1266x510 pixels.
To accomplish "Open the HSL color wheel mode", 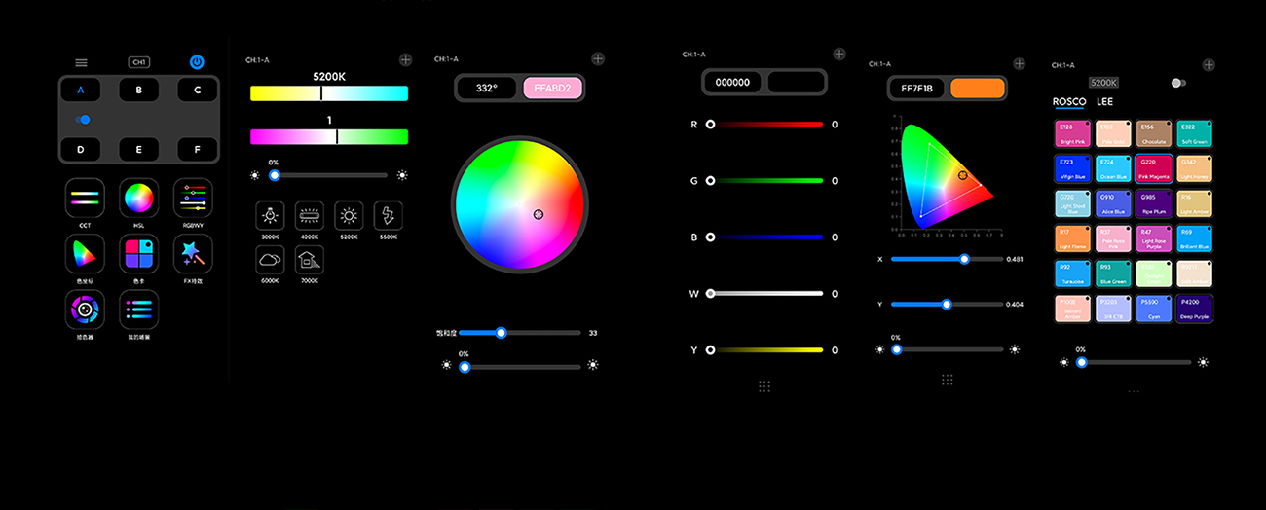I will pyautogui.click(x=139, y=199).
